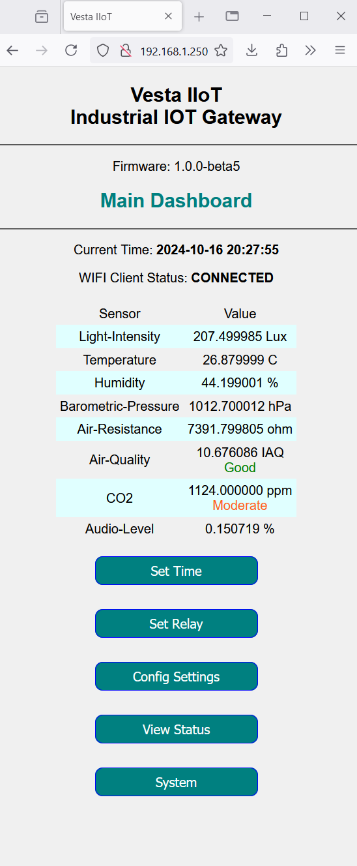Open the hamburger application menu
This screenshot has width=357, height=866.
340,50
